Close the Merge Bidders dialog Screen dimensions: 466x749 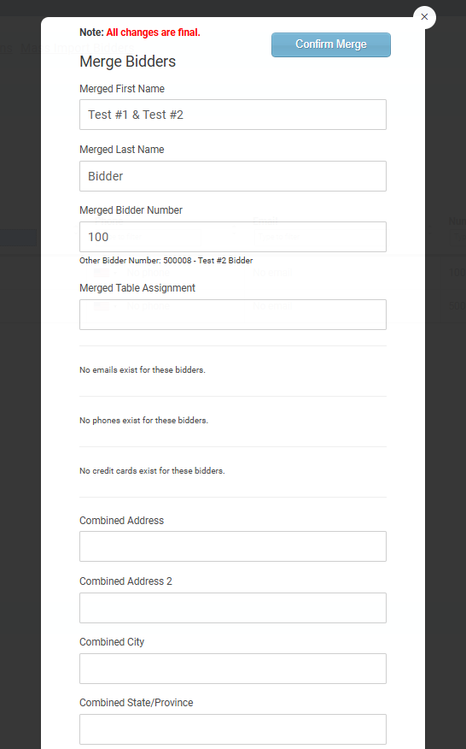(x=424, y=17)
